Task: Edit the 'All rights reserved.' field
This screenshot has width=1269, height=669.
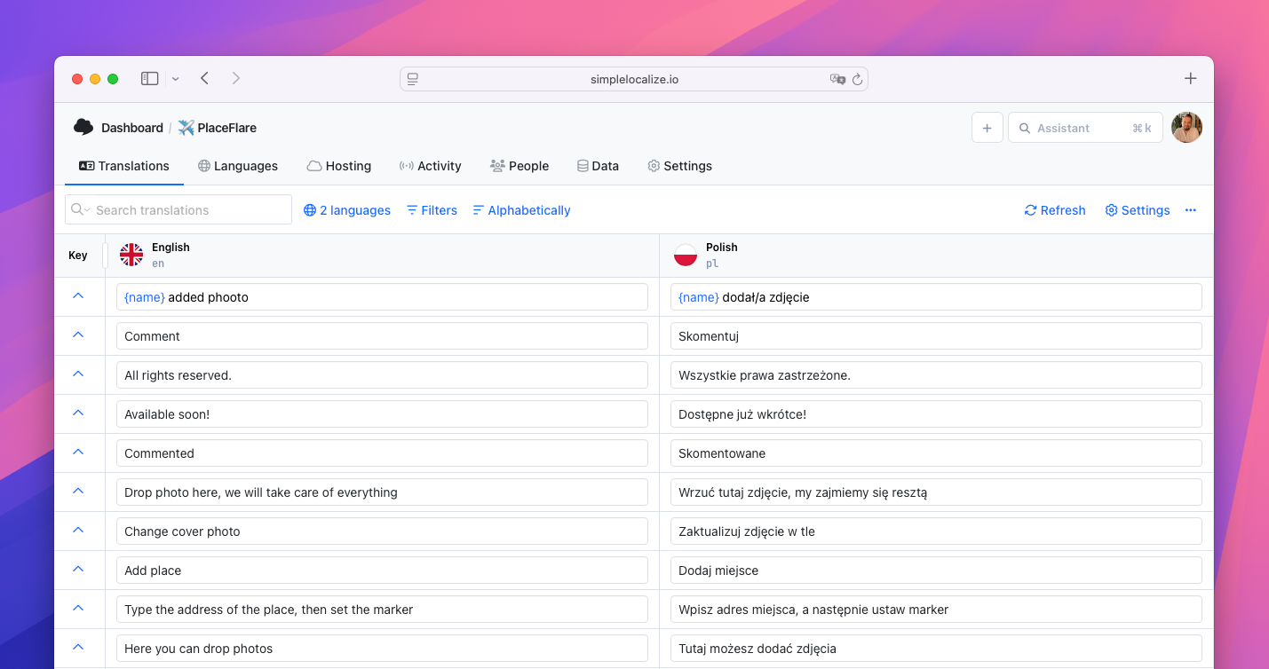Action: click(x=382, y=375)
